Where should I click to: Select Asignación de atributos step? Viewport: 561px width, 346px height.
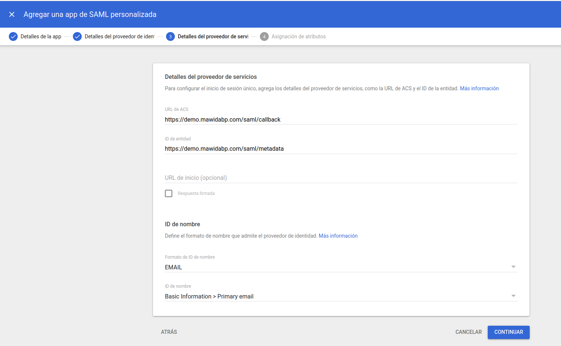click(299, 36)
